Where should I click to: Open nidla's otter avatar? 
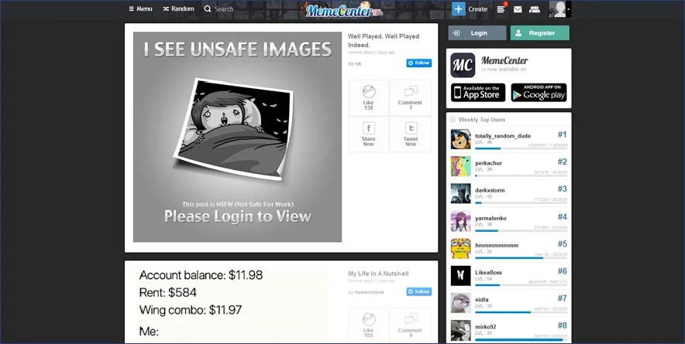pyautogui.click(x=461, y=302)
